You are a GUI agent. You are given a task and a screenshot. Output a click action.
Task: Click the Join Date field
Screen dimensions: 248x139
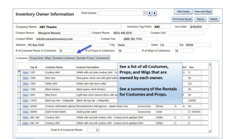pos(199,27)
